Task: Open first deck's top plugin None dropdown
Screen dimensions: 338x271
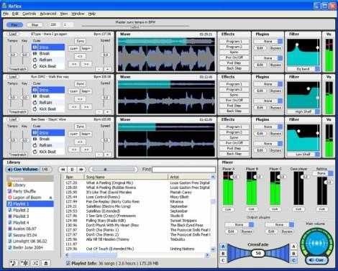Action: click(x=268, y=42)
